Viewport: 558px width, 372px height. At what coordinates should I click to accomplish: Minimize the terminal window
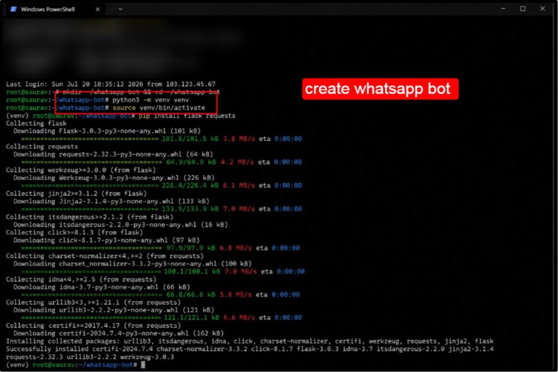tap(503, 9)
